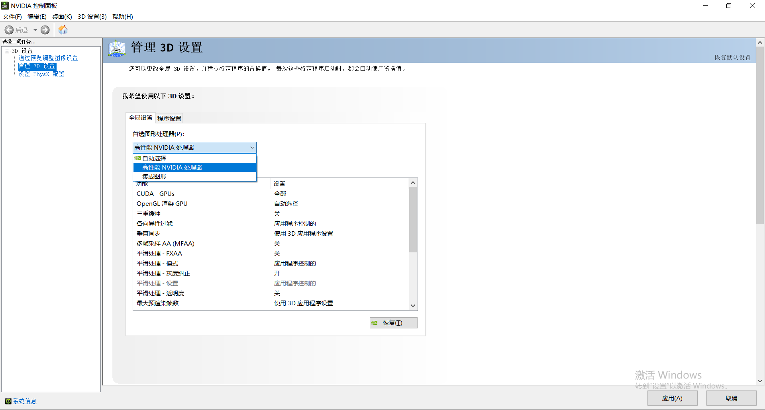Click the NVIDIA icon on 恢复(I) button

click(x=375, y=323)
